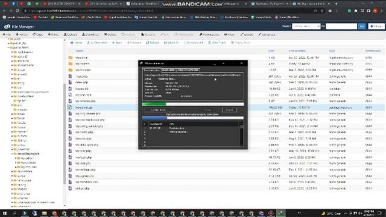Viewport: 386px width, 217px height.
Task: Select the wp-login.php row
Action: click(x=226, y=157)
